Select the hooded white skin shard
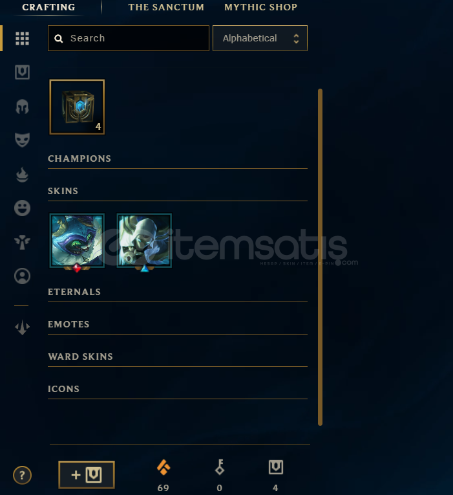This screenshot has height=495, width=453. click(144, 241)
